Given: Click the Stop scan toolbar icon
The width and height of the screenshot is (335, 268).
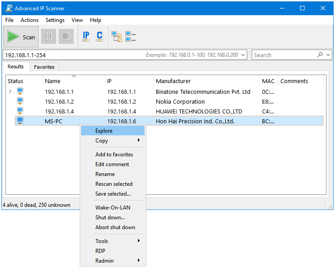Looking at the screenshot, I should pyautogui.click(x=66, y=37).
